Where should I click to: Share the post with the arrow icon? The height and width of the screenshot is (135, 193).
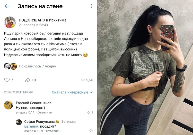click(28, 80)
